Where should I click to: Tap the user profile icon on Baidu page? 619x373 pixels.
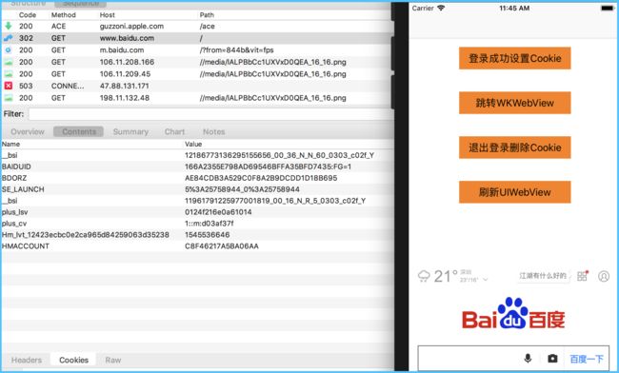click(x=604, y=276)
